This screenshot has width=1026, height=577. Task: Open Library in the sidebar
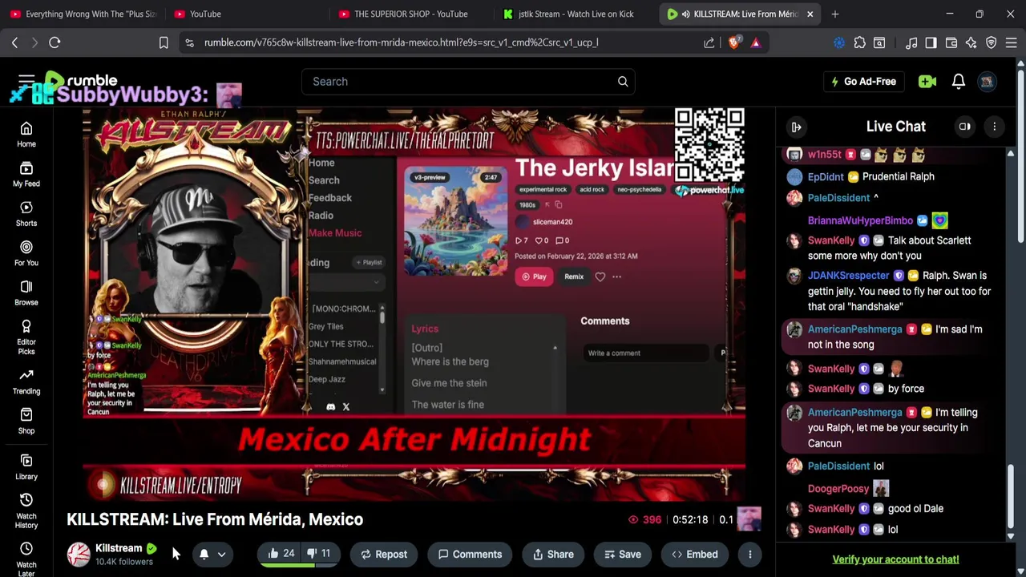coord(26,466)
